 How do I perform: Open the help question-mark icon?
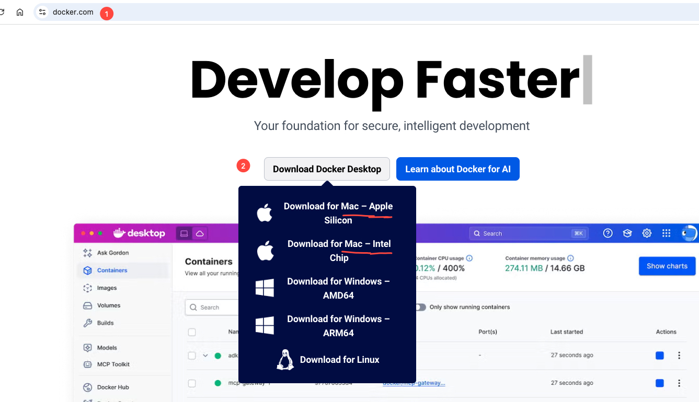tap(608, 233)
